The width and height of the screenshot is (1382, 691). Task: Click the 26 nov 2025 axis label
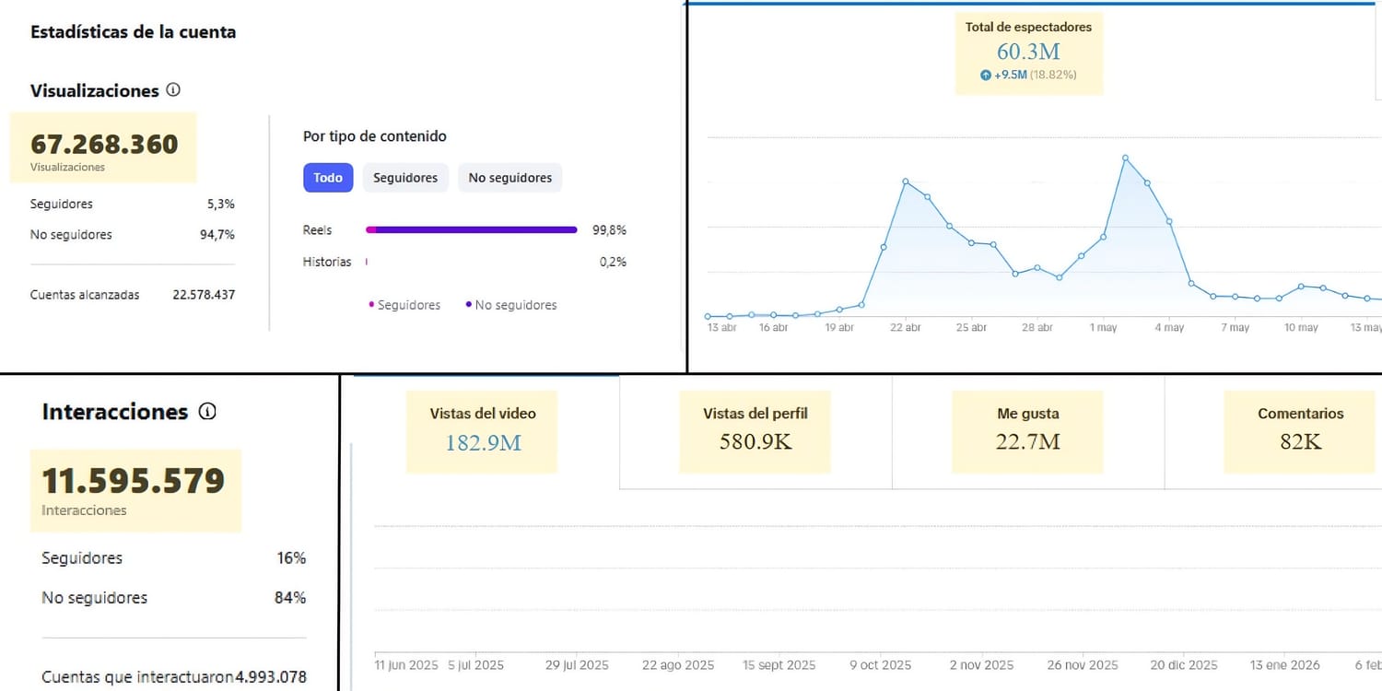(1083, 665)
